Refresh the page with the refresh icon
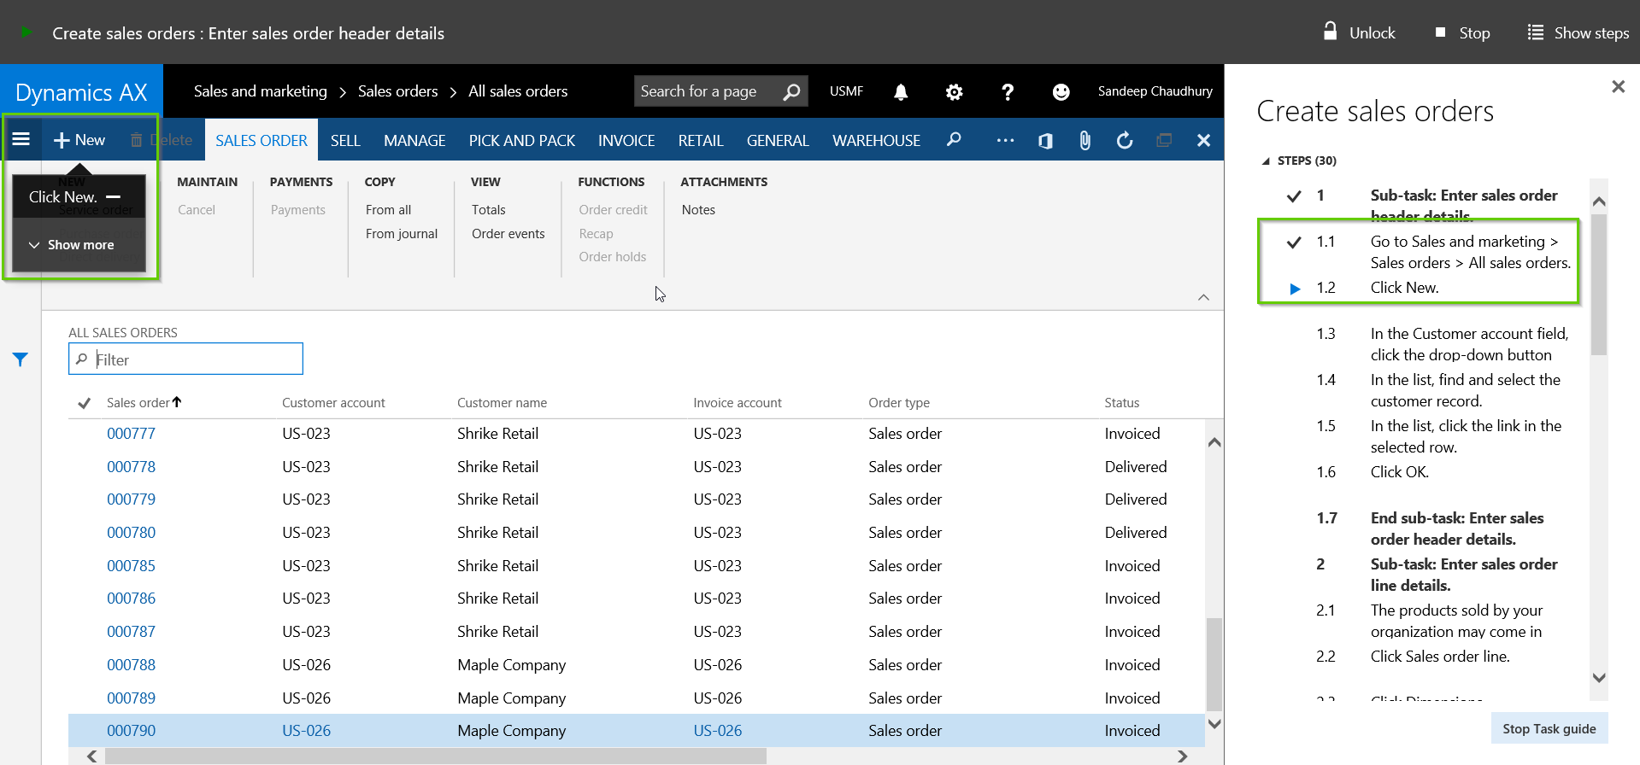Viewport: 1640px width, 765px height. (x=1125, y=141)
